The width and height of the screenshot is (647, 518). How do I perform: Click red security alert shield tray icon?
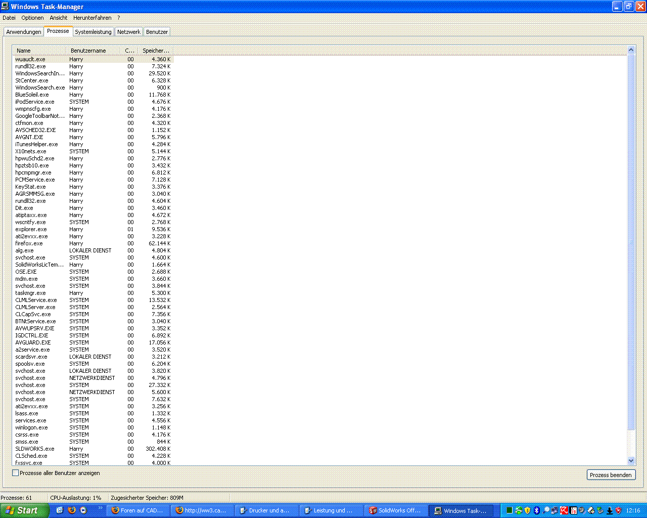pyautogui.click(x=618, y=510)
